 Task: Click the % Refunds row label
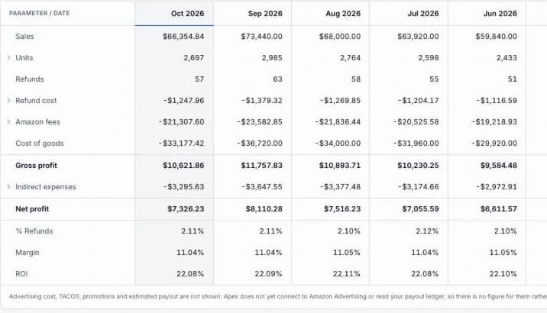click(x=34, y=231)
